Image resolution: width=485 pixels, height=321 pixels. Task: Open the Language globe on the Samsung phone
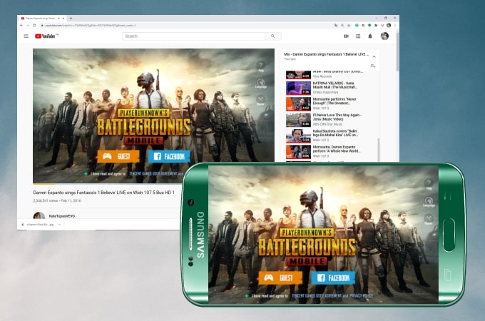429,202
